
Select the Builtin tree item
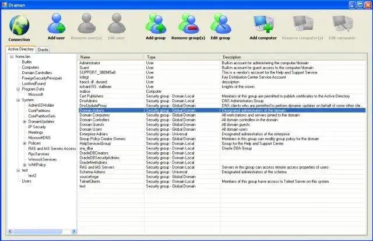coord(27,62)
